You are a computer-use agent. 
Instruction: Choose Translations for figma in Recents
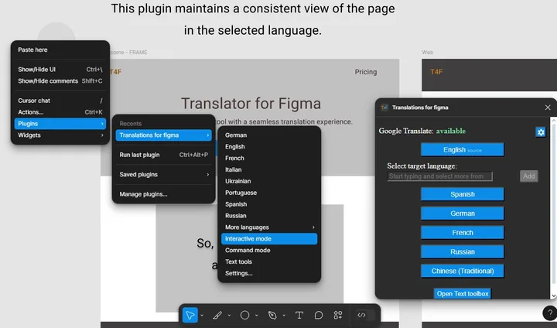point(163,135)
